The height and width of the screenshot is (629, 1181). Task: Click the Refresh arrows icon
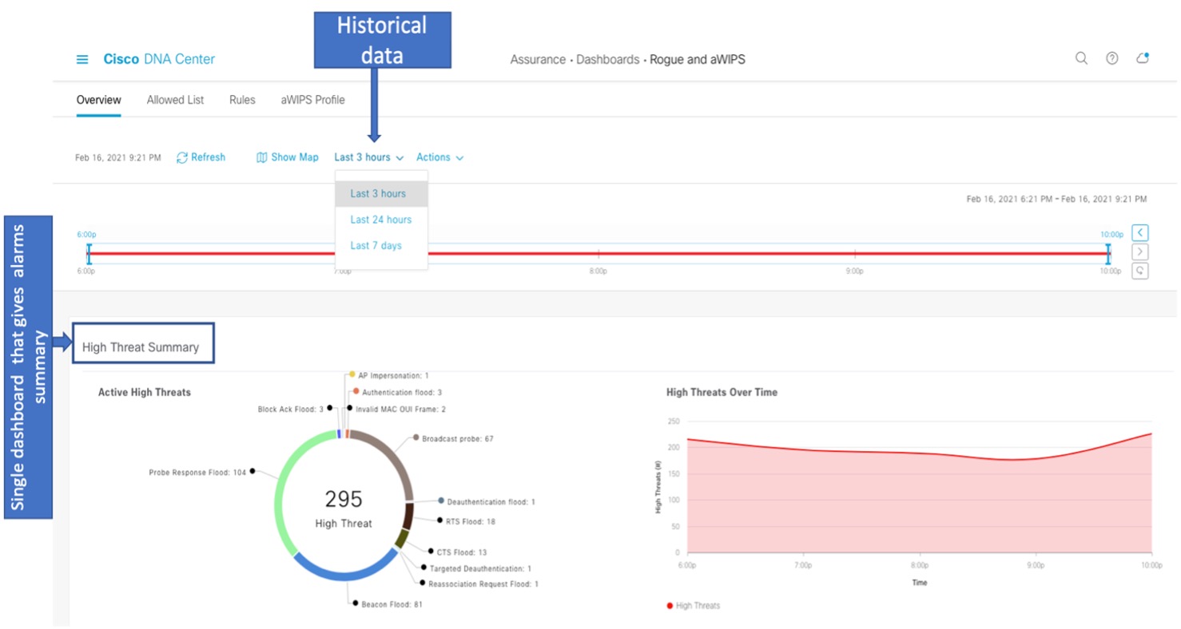[x=182, y=158]
